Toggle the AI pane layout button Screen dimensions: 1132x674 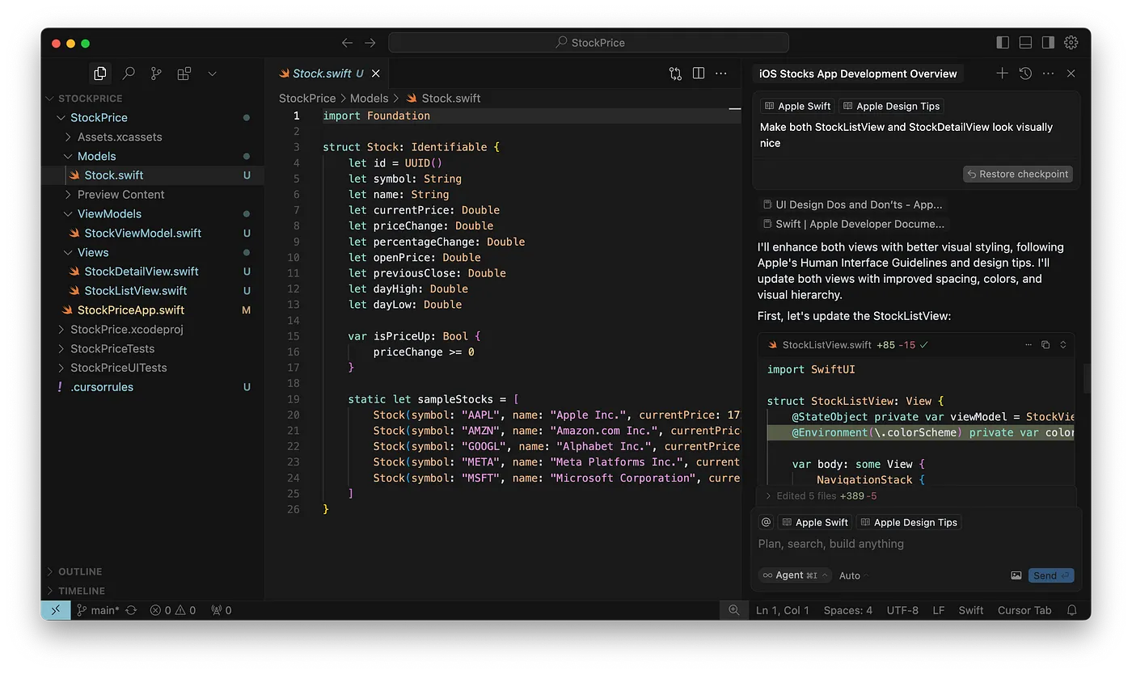pos(1048,43)
